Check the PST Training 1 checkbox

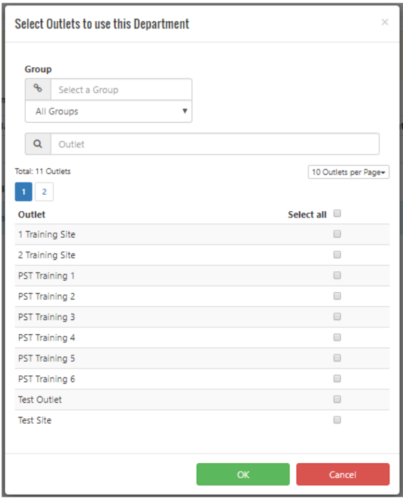click(337, 275)
